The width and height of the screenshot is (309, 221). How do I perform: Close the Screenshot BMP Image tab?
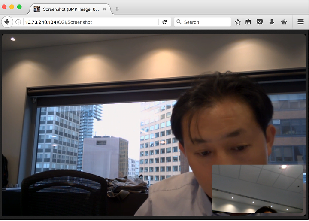(104, 9)
